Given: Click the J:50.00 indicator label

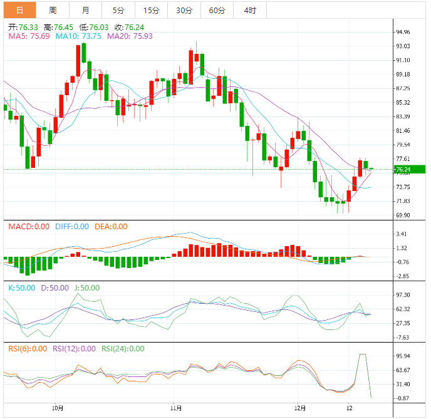Looking at the screenshot, I should click(87, 288).
